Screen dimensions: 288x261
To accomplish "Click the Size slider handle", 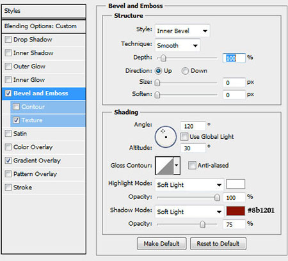I will click(157, 83).
